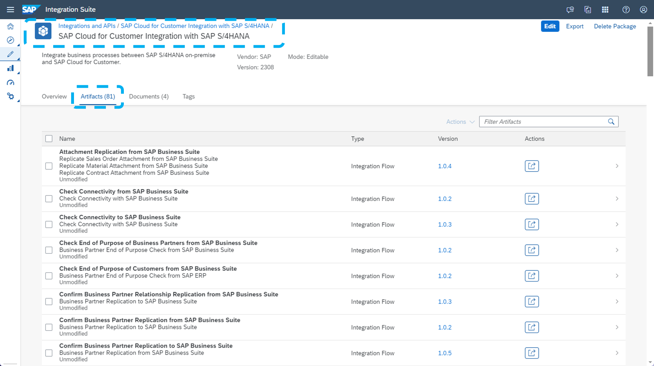This screenshot has width=654, height=366.
Task: Click action icon for End of Purpose of Business Partners
Action: coord(532,250)
